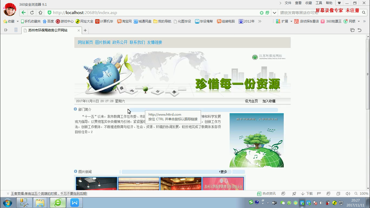Open the browser home page icon
Screen dimensions: 370x208
tap(40, 13)
